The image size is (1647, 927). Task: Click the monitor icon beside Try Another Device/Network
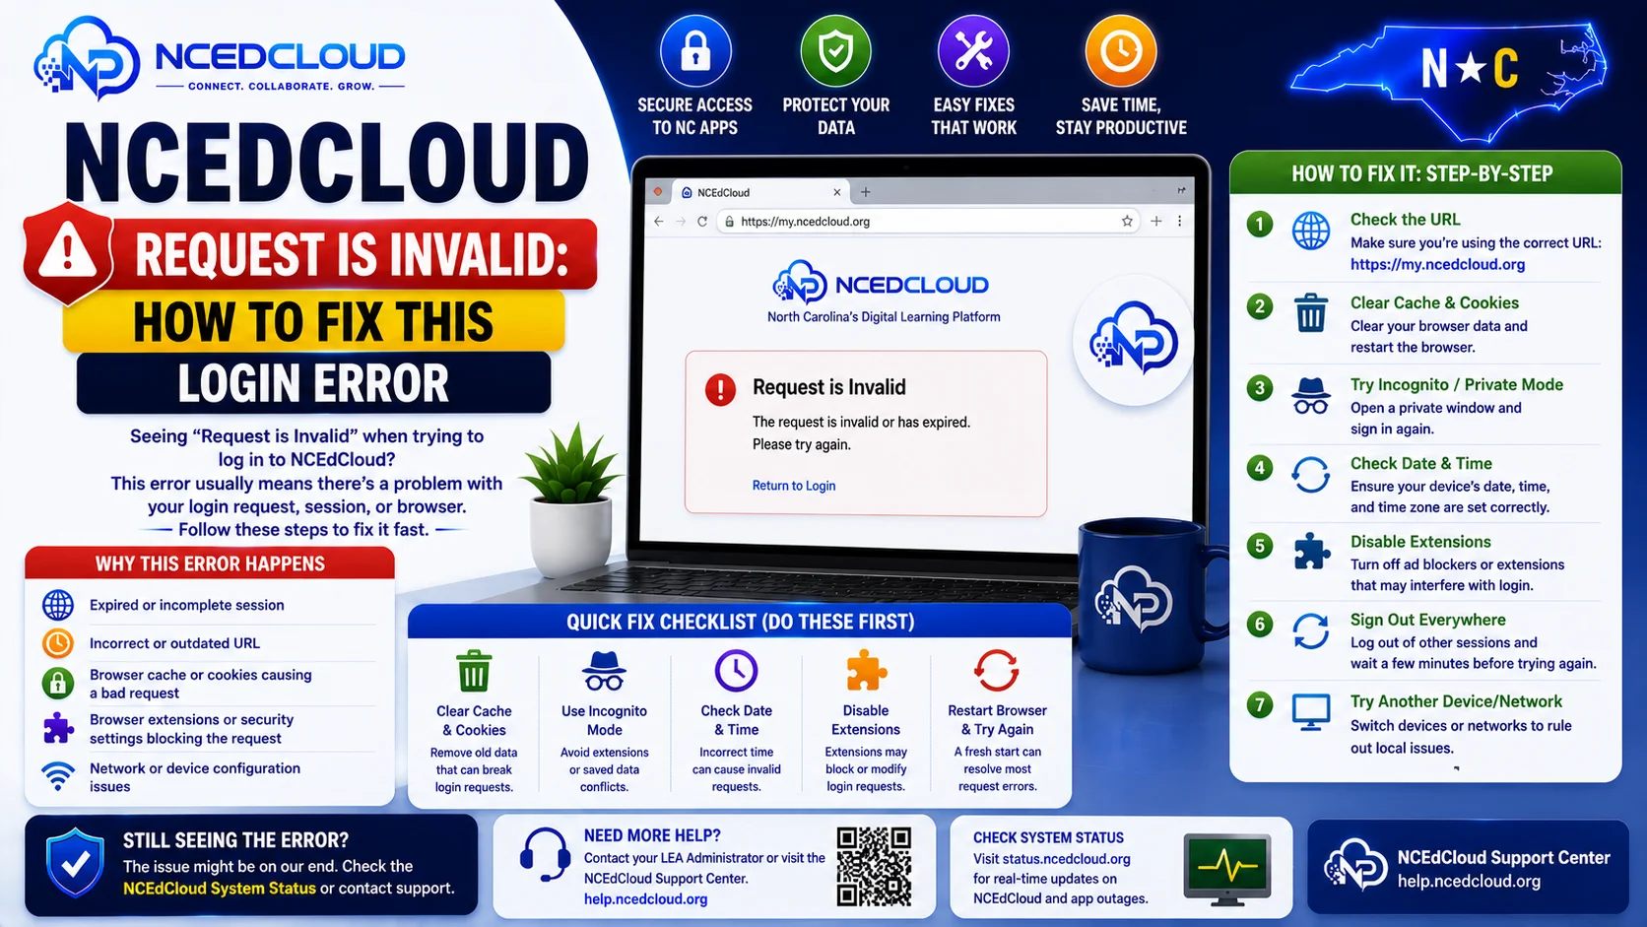pos(1311,711)
